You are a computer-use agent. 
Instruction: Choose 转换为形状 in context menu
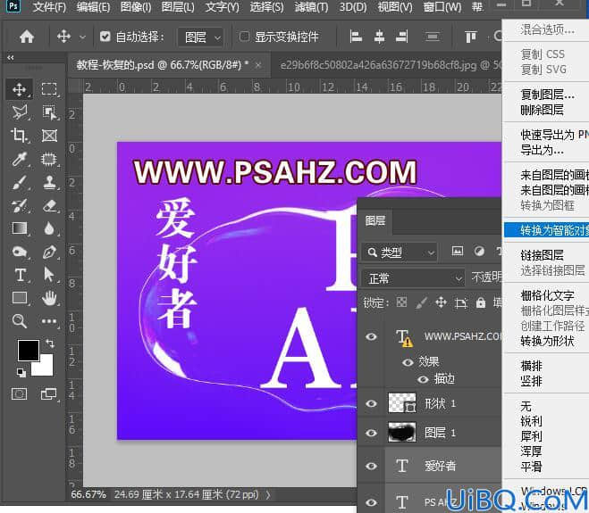547,341
